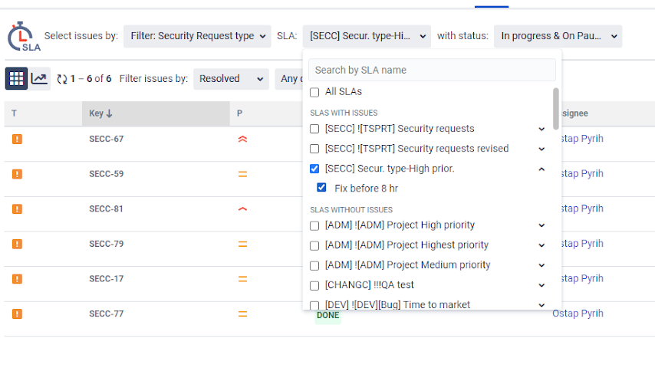Check the [CHANGC] !!!QA test checkbox
The height and width of the screenshot is (381, 655).
coord(314,286)
